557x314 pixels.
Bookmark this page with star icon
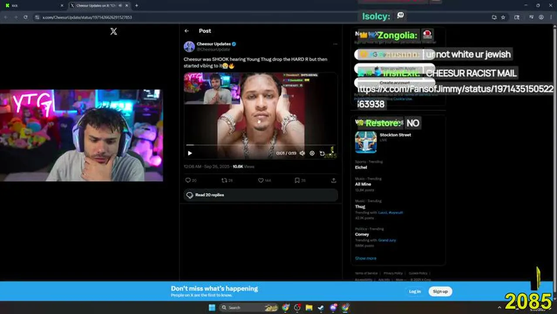click(x=503, y=17)
